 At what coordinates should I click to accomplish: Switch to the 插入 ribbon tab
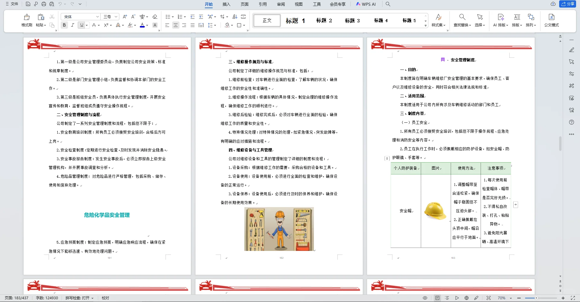pyautogui.click(x=226, y=4)
